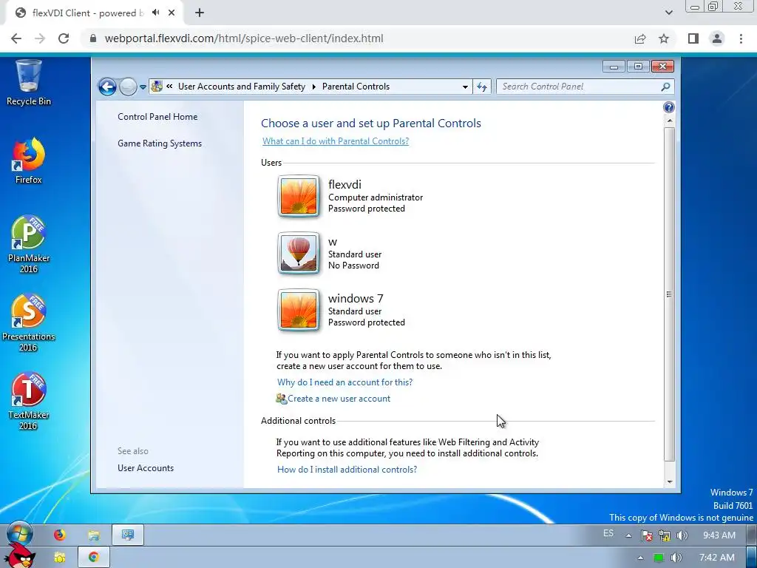
Task: Open the Help question mark icon
Action: [x=668, y=107]
